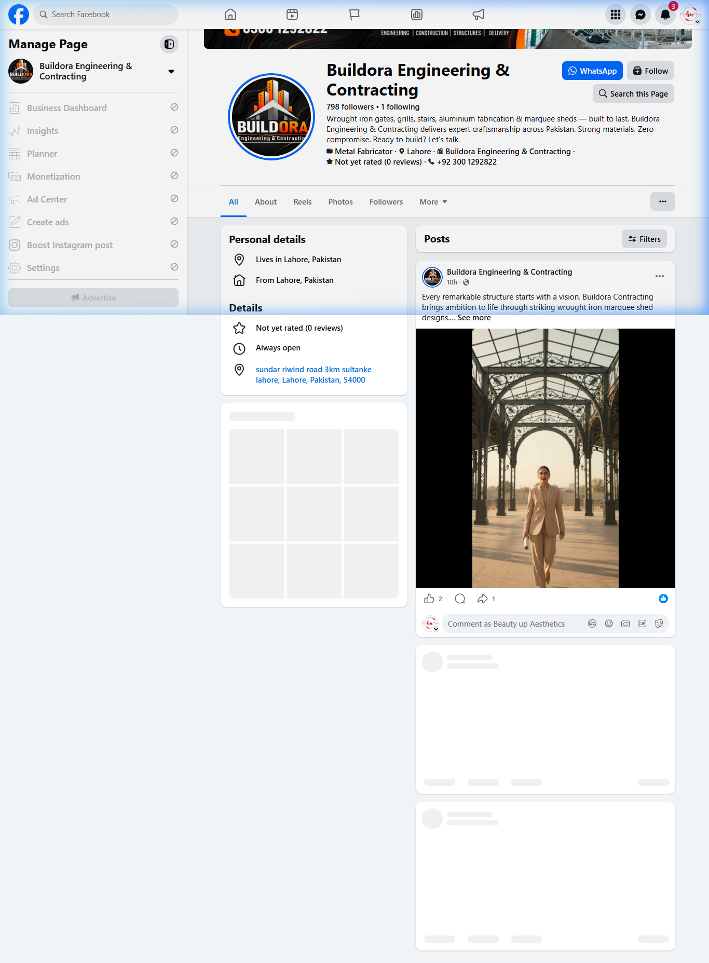
Task: Select the All tab
Action: 234,202
